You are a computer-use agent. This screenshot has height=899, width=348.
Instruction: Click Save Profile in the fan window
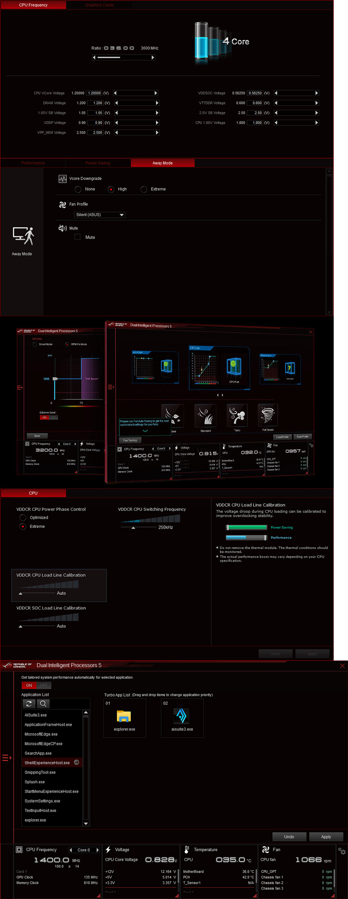point(302,437)
